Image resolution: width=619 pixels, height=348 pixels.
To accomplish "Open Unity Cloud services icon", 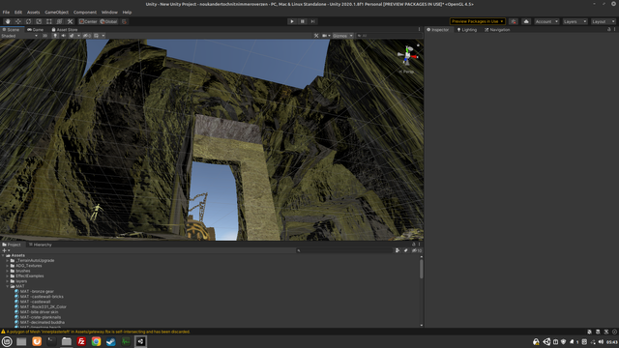I will (526, 21).
